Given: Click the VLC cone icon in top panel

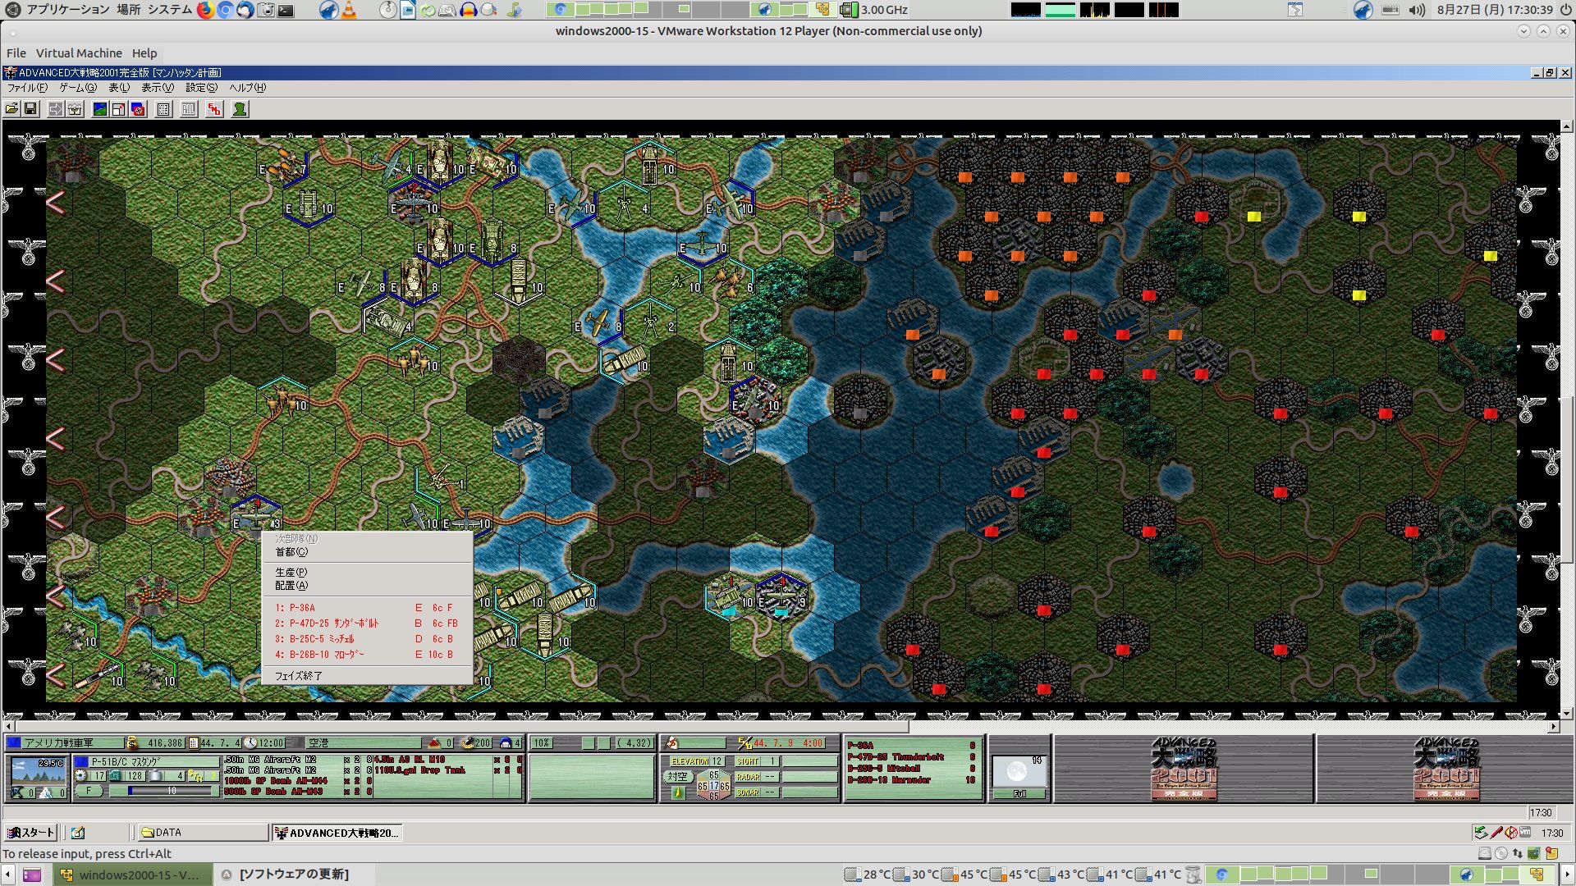Looking at the screenshot, I should point(349,10).
